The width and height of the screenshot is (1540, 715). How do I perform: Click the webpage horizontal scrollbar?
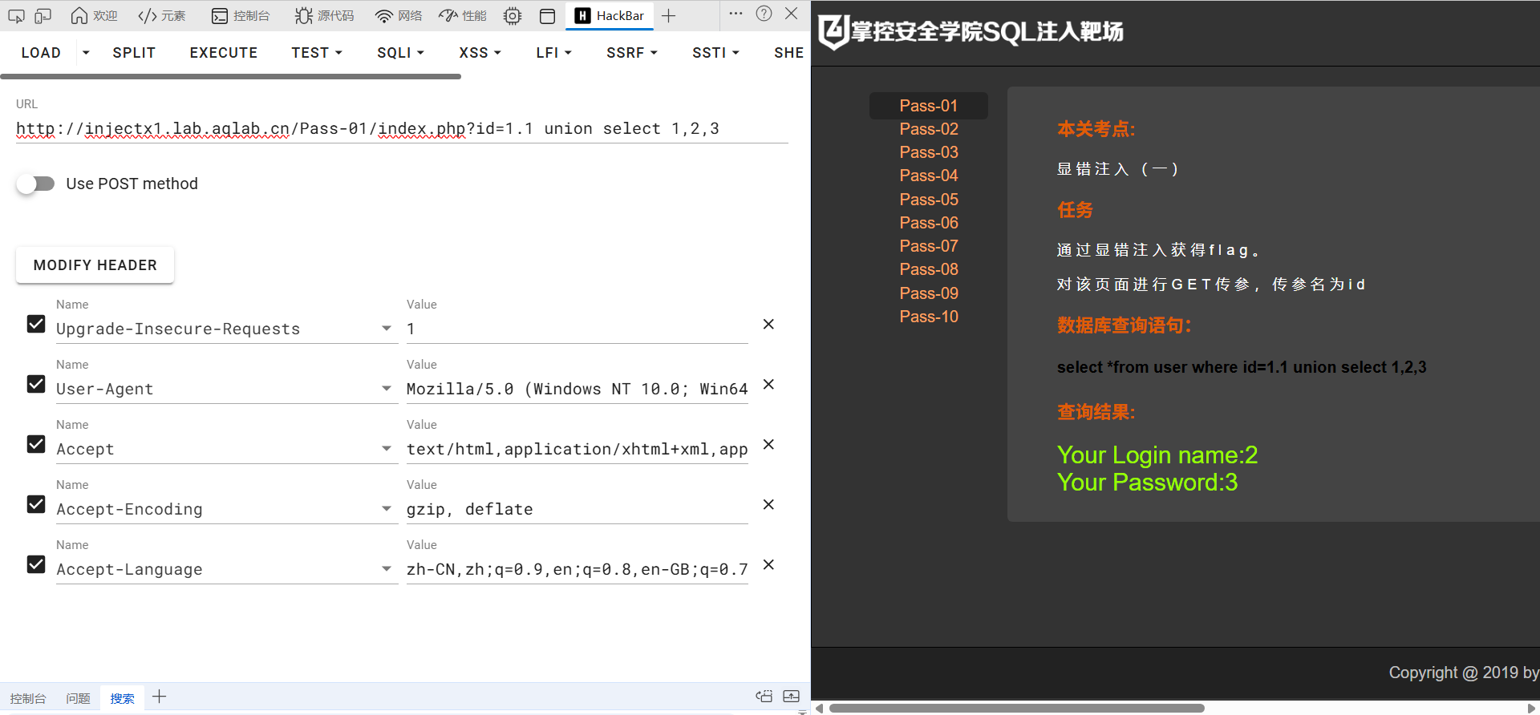(x=1017, y=709)
